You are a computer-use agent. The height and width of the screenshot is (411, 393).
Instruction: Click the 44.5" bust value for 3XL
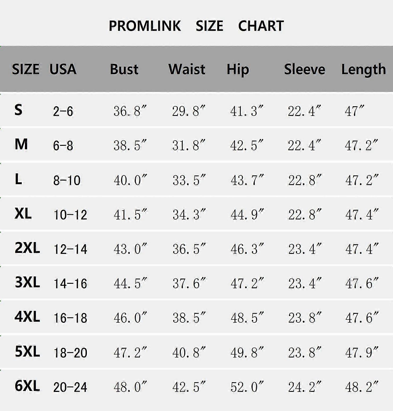click(130, 283)
